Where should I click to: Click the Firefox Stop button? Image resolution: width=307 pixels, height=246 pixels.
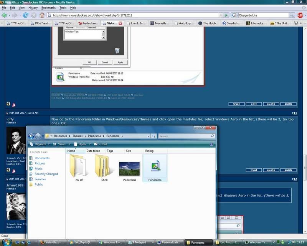[34, 15]
